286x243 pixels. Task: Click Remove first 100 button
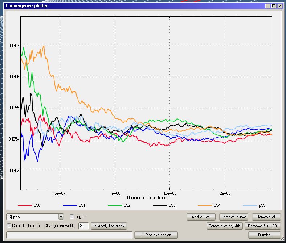(262, 226)
